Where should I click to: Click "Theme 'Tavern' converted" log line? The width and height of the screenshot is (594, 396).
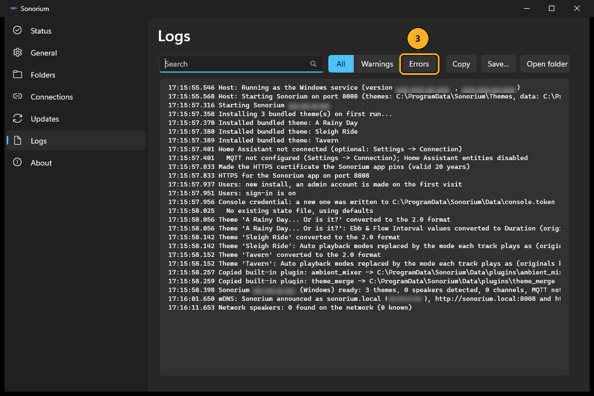pos(274,255)
